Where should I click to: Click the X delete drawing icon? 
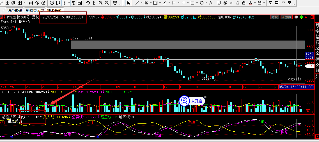(x=231, y=3)
